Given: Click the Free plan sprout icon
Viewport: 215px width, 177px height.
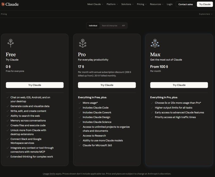Looking at the screenshot, I should pyautogui.click(x=10, y=43).
